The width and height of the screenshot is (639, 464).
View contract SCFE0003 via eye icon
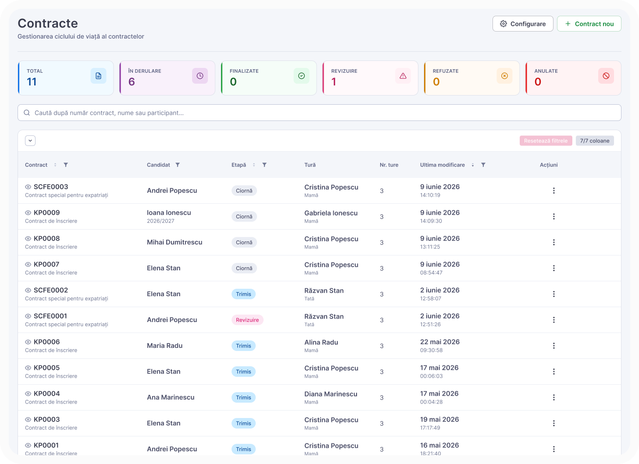click(x=28, y=187)
